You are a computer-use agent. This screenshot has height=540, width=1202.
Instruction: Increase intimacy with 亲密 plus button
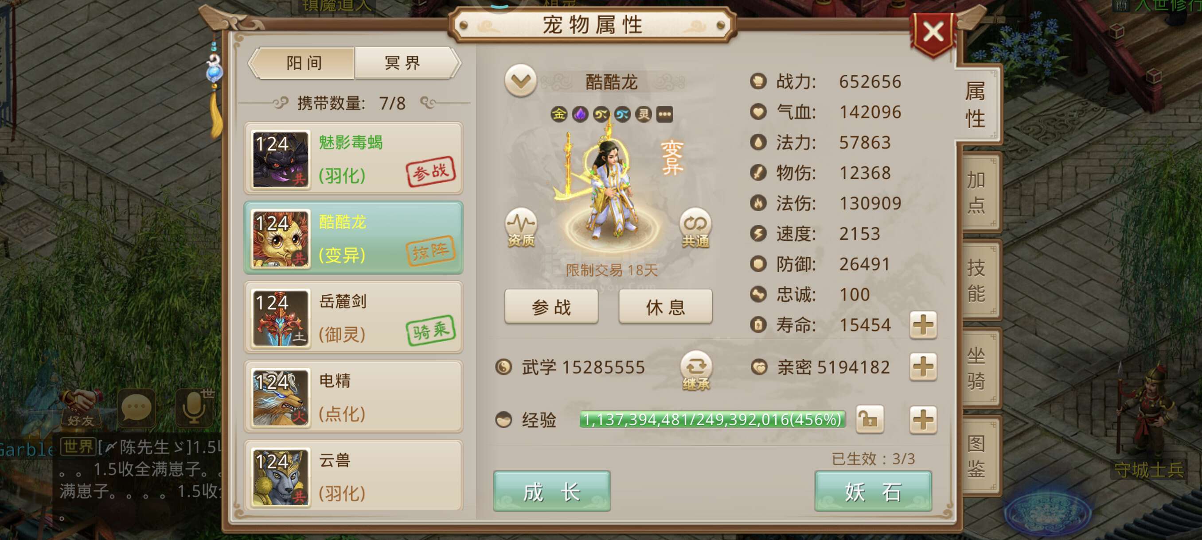pos(923,367)
